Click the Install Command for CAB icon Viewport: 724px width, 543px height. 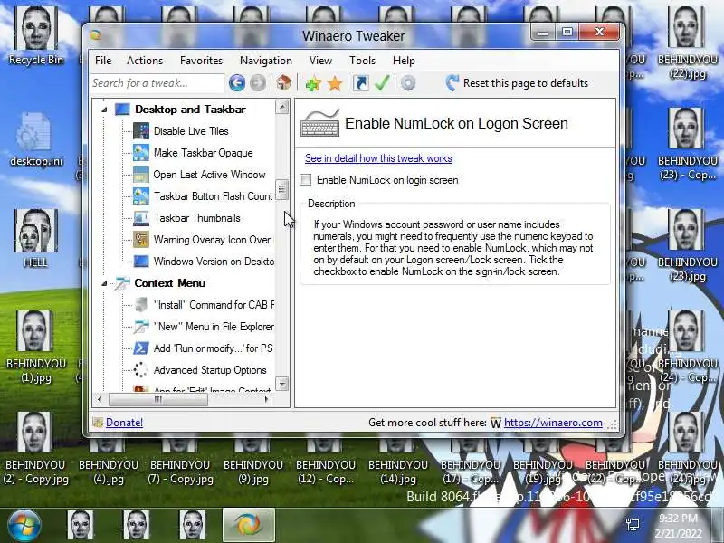point(141,305)
